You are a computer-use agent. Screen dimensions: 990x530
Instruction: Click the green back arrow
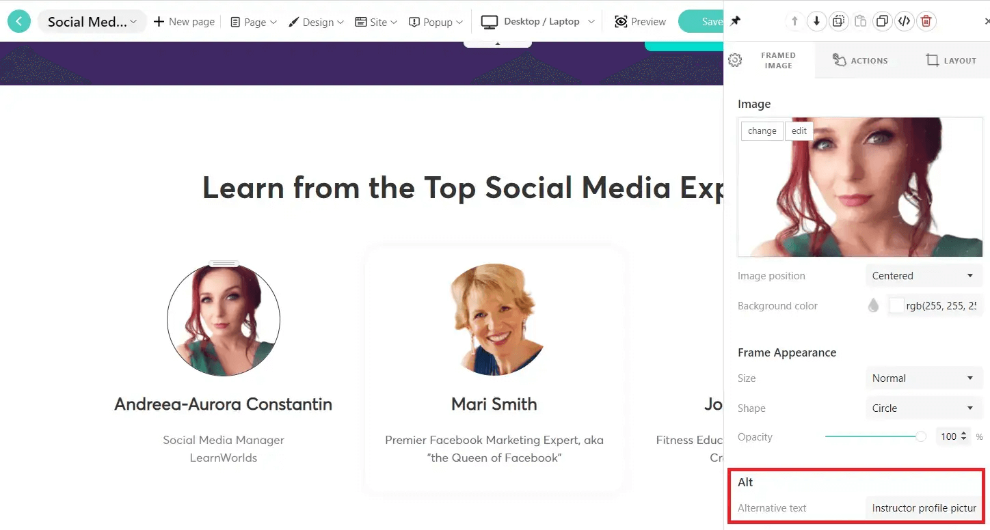point(18,21)
